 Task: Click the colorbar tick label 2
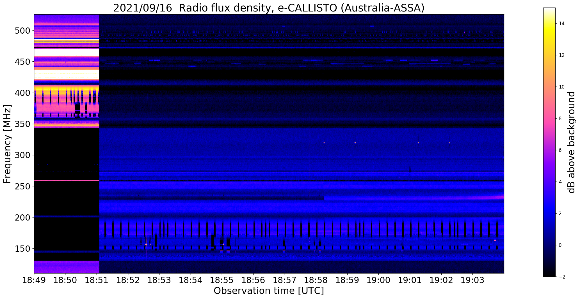tap(560, 214)
